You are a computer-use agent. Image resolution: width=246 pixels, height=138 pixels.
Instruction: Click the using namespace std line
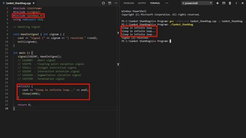click(x=28, y=20)
